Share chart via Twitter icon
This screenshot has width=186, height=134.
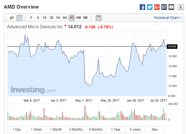click(x=150, y=7)
